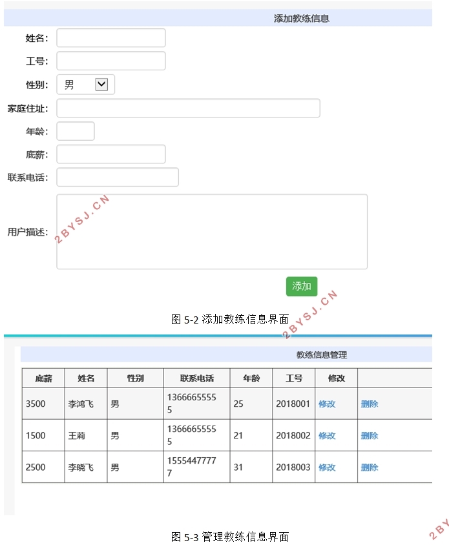This screenshot has width=449, height=545.
Task: Open 修改 for 王莉 row
Action: point(327,435)
